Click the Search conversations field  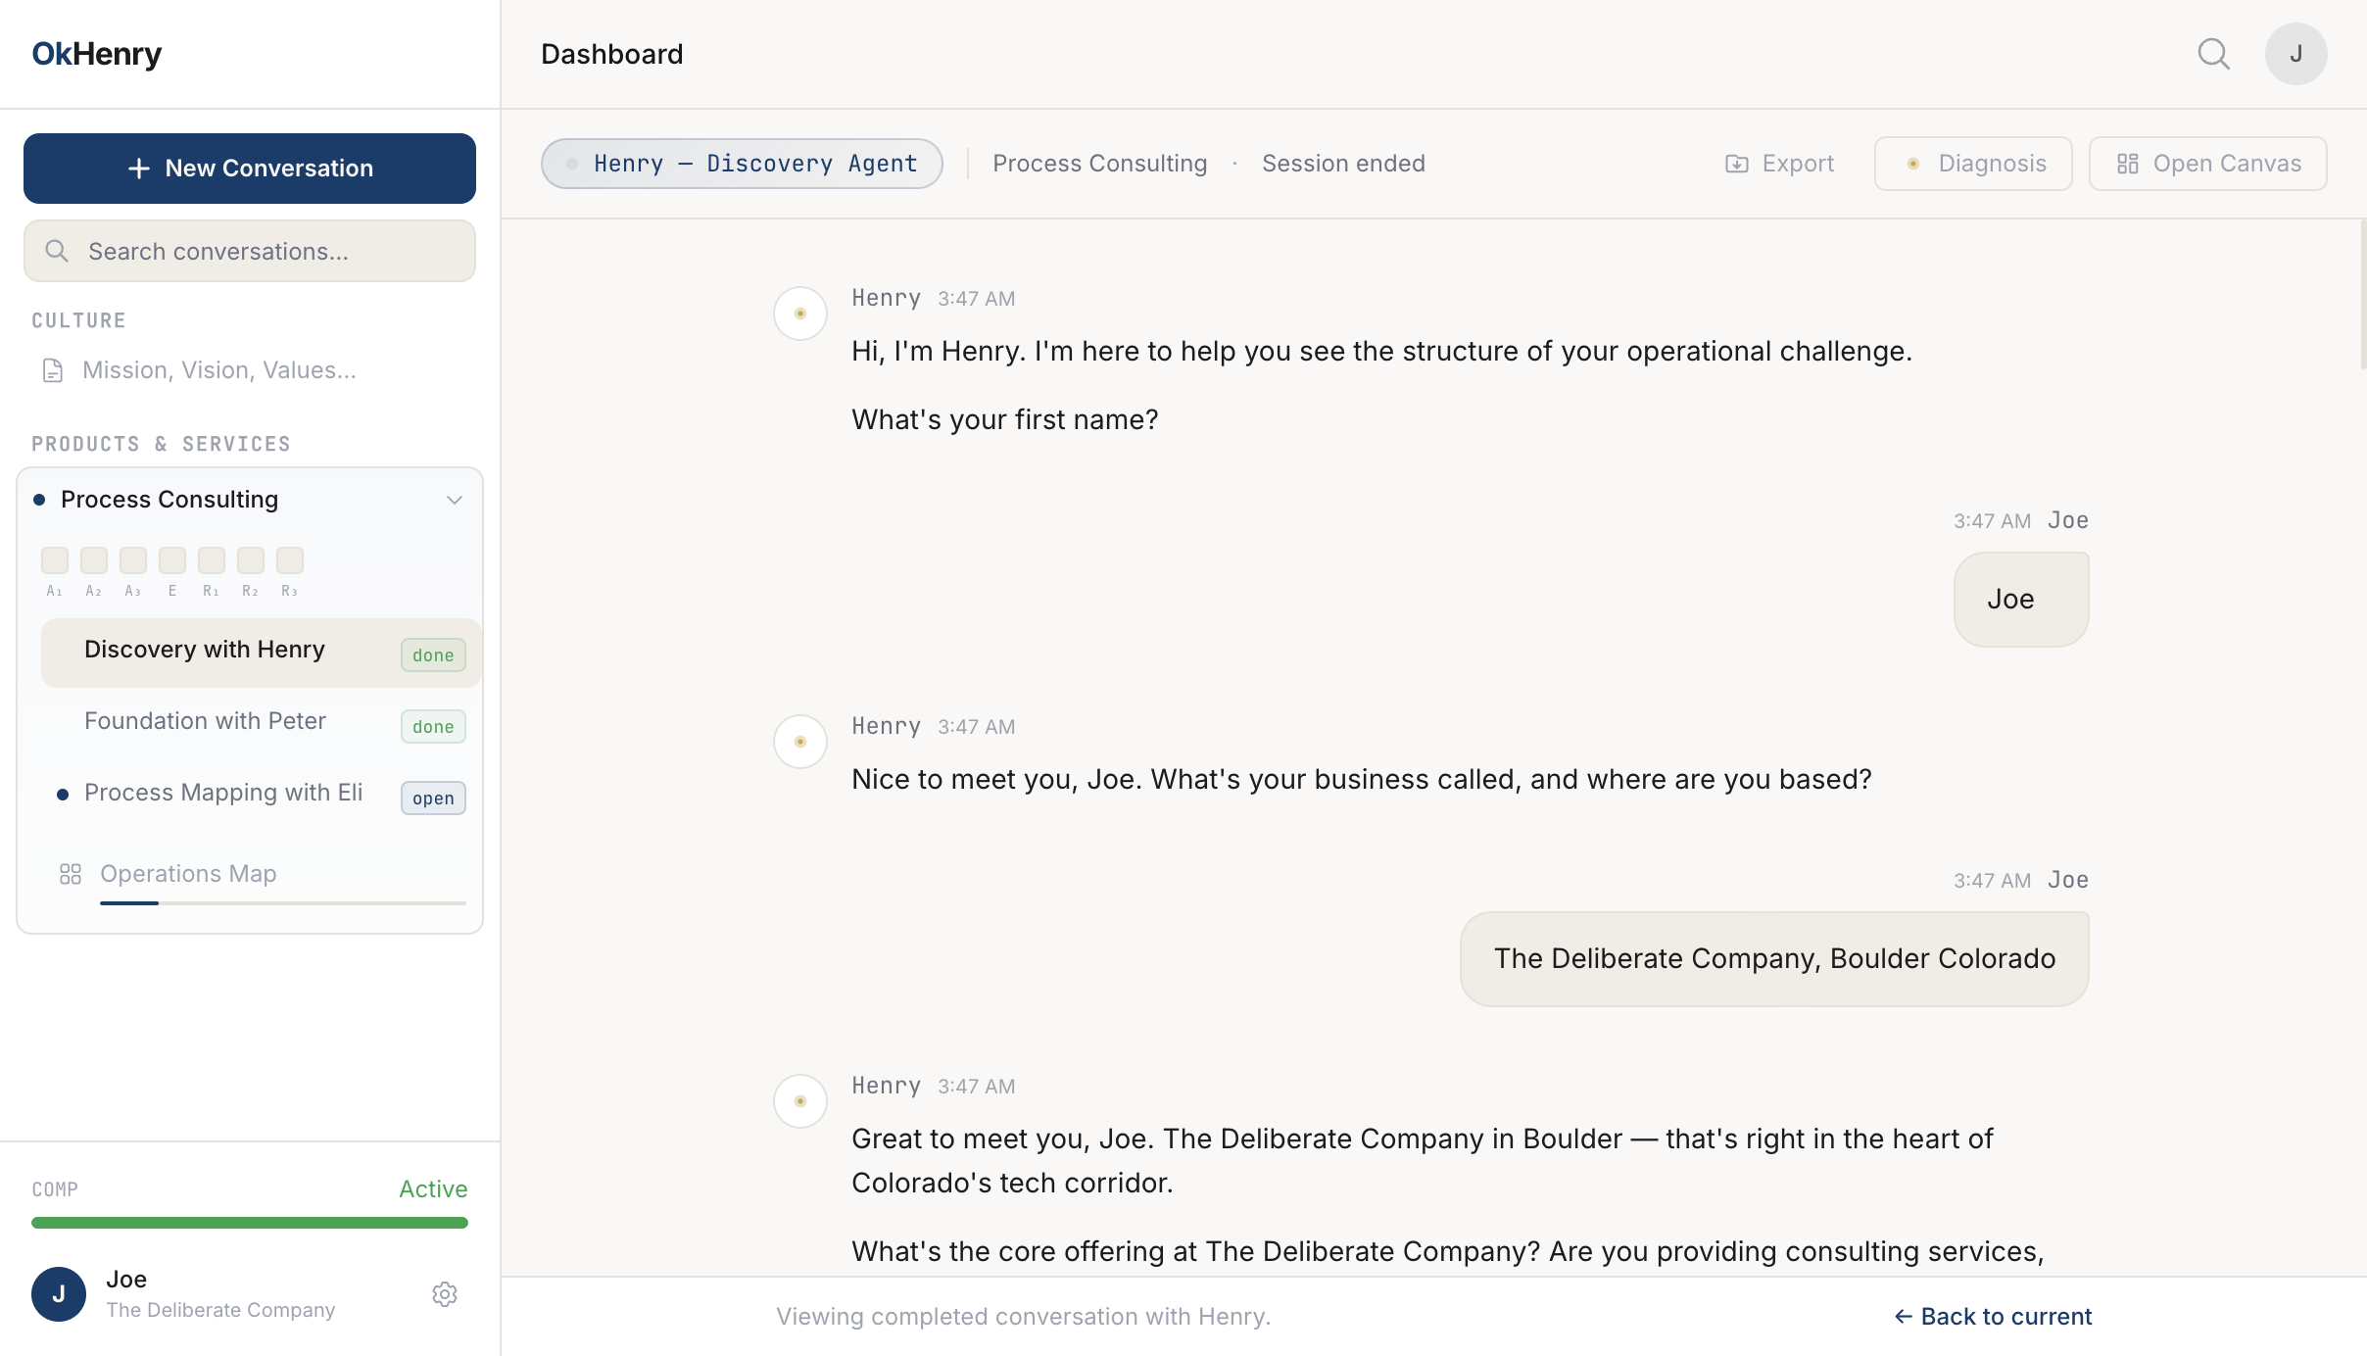(x=249, y=251)
